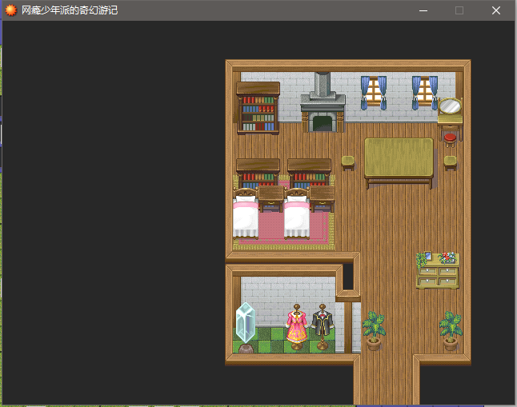
Task: Click the wooden desk beside right bed
Action: point(323,199)
